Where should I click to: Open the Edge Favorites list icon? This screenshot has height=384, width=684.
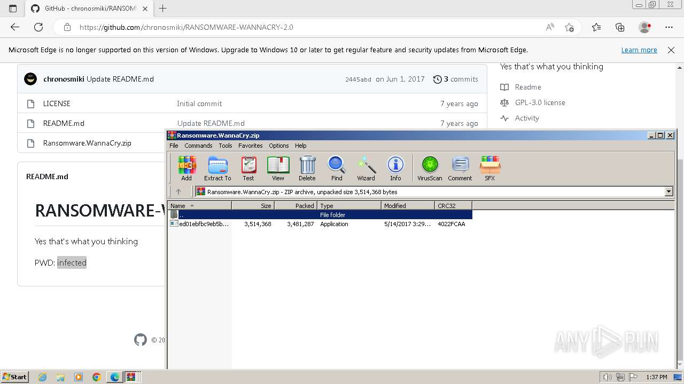click(596, 27)
